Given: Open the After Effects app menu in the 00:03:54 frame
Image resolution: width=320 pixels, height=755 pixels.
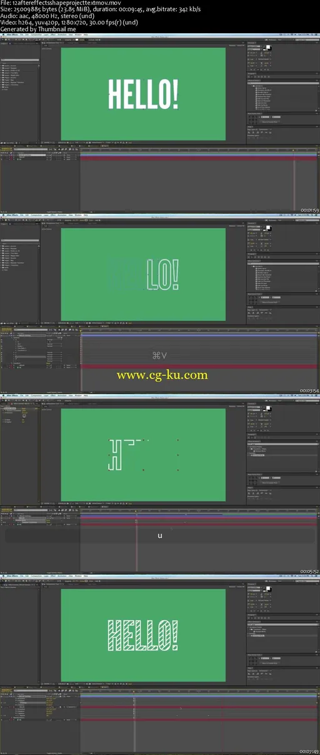Looking at the screenshot, I should 12,215.
